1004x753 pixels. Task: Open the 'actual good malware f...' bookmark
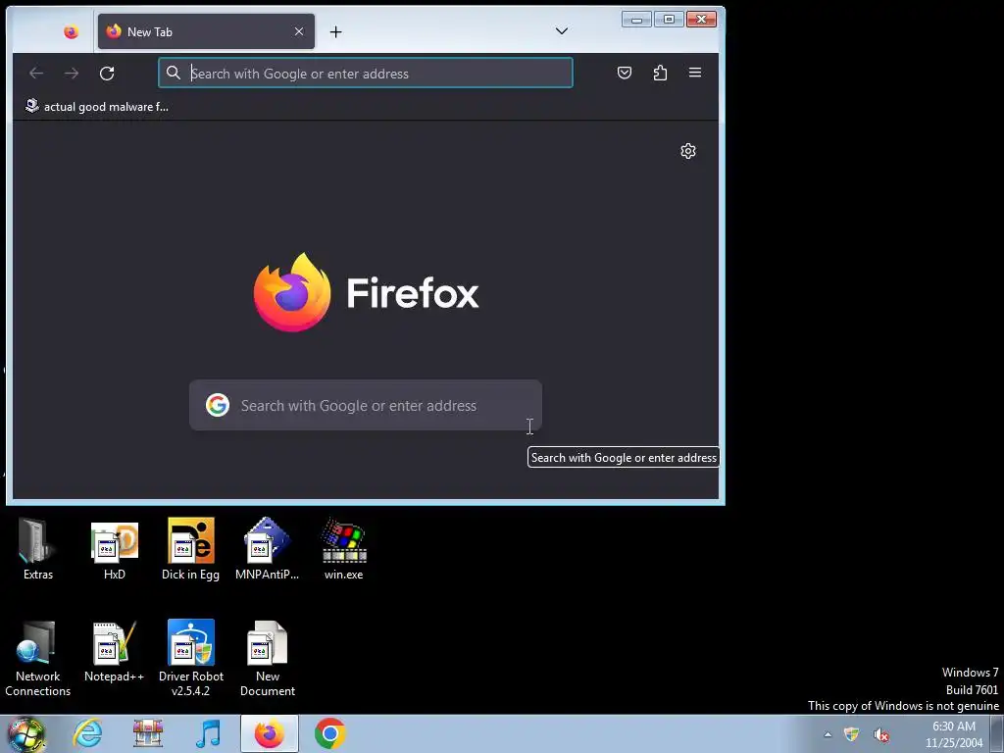click(97, 106)
